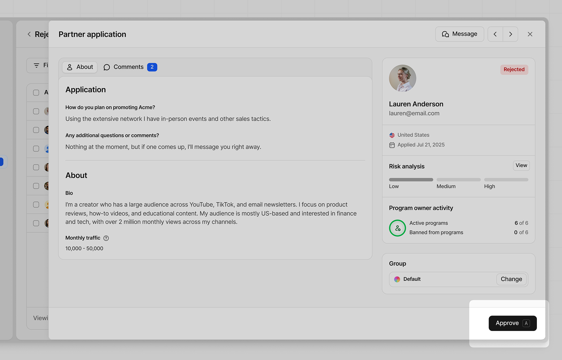
Task: Click the green Program owner activity icon
Action: pyautogui.click(x=397, y=228)
